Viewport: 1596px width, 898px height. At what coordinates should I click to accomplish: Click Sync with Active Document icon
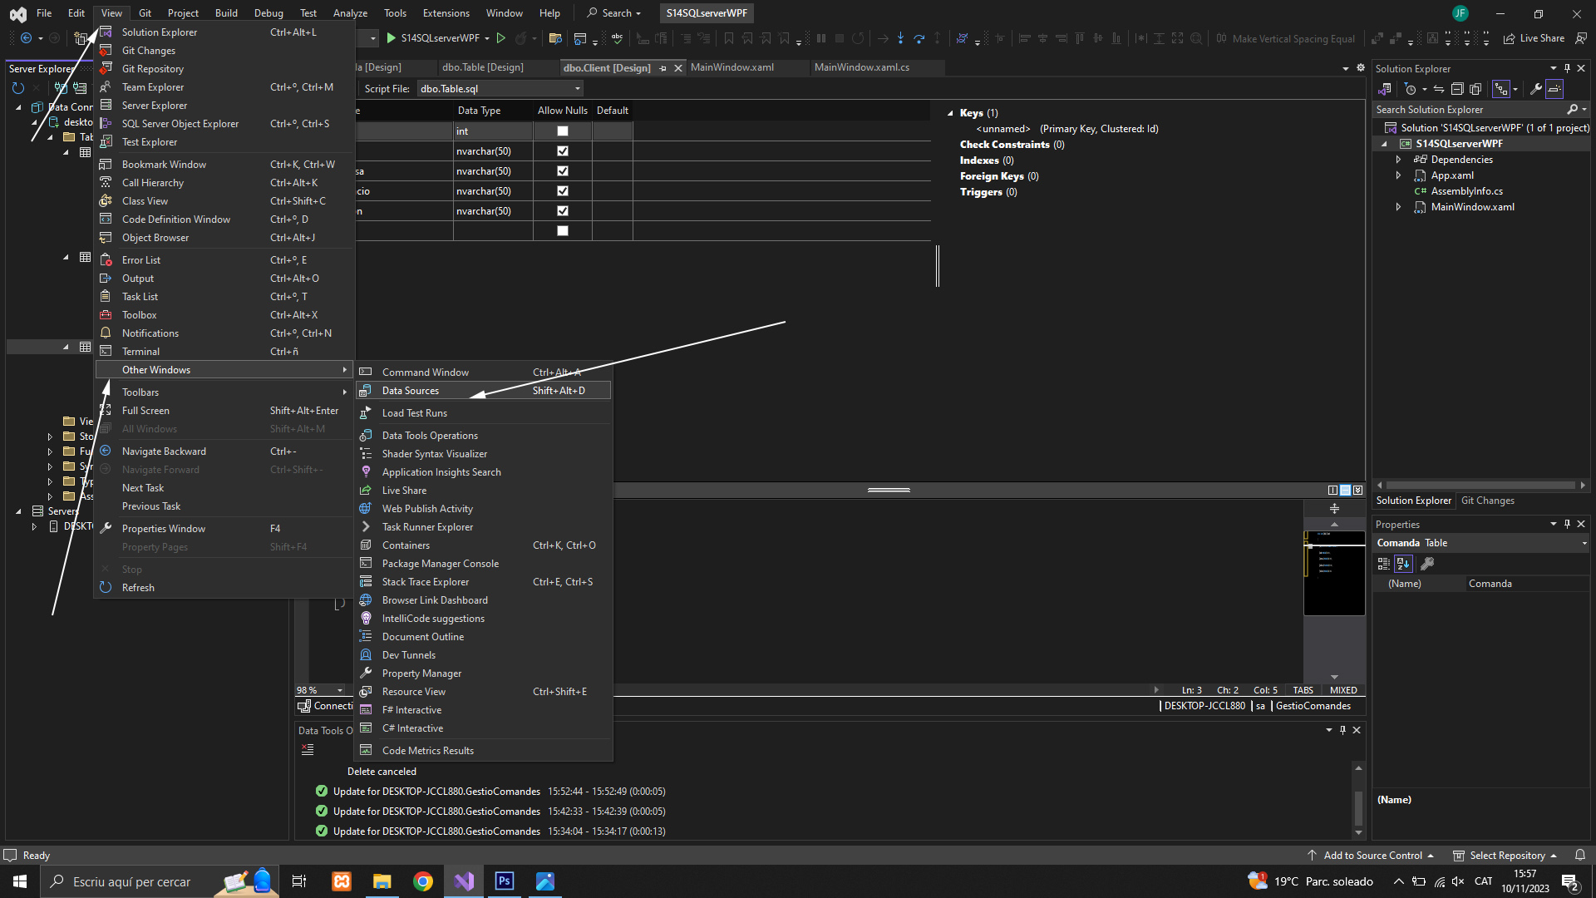[1439, 89]
